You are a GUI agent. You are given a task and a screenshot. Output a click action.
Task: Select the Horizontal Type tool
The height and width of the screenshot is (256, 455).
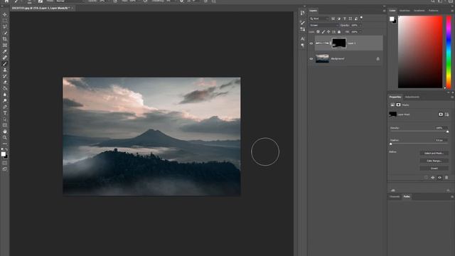tap(5, 113)
